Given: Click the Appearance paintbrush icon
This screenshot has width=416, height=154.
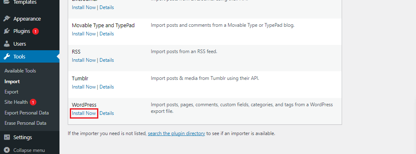Looking at the screenshot, I should [7, 19].
